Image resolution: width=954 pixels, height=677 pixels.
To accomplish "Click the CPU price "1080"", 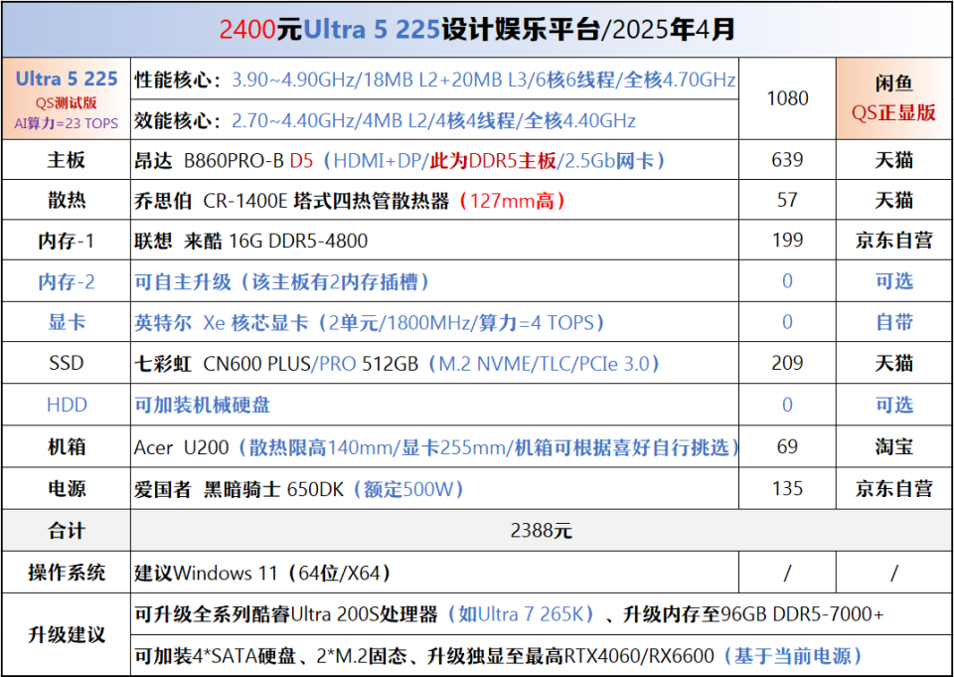I will pyautogui.click(x=787, y=98).
